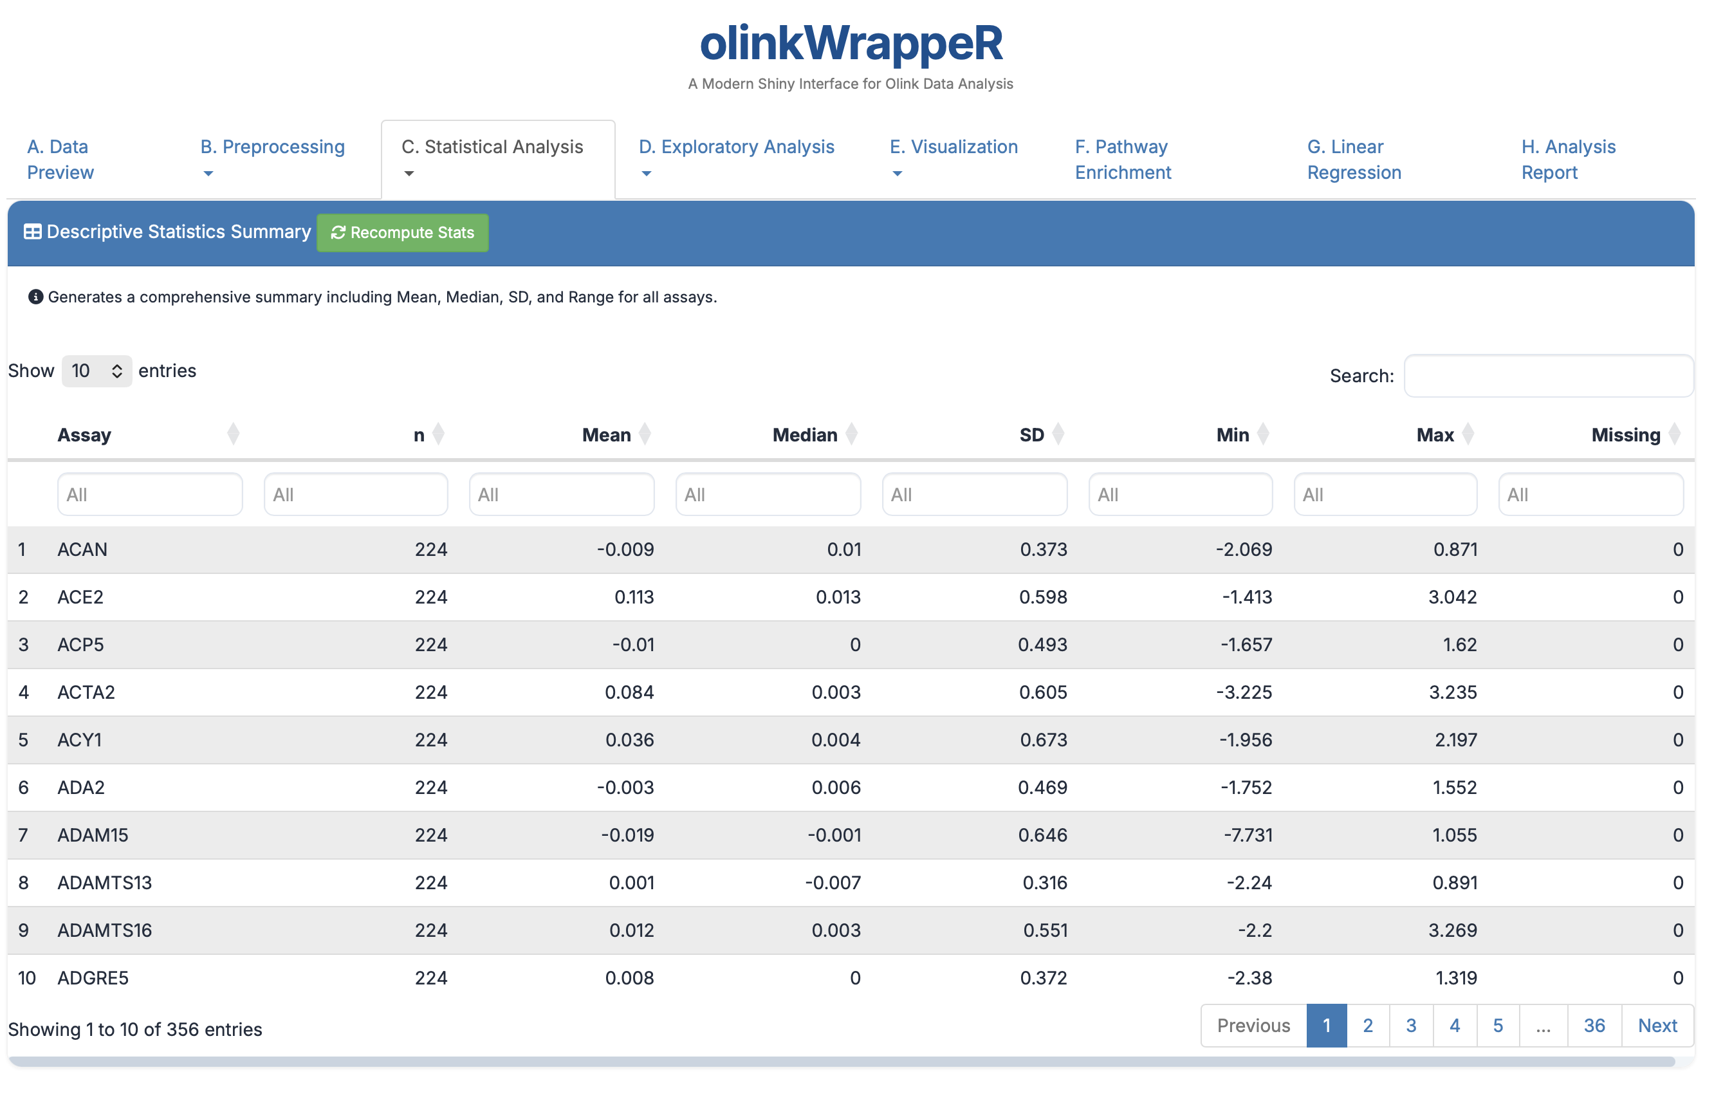Sort by Missing column arrows
The image size is (1714, 1108).
1673,434
